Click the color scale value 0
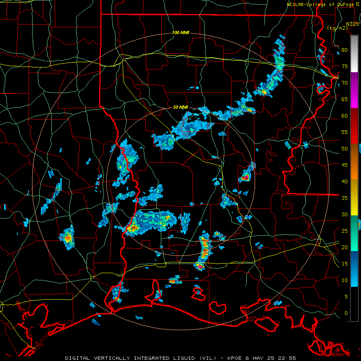This screenshot has width=361, height=361. (x=346, y=313)
